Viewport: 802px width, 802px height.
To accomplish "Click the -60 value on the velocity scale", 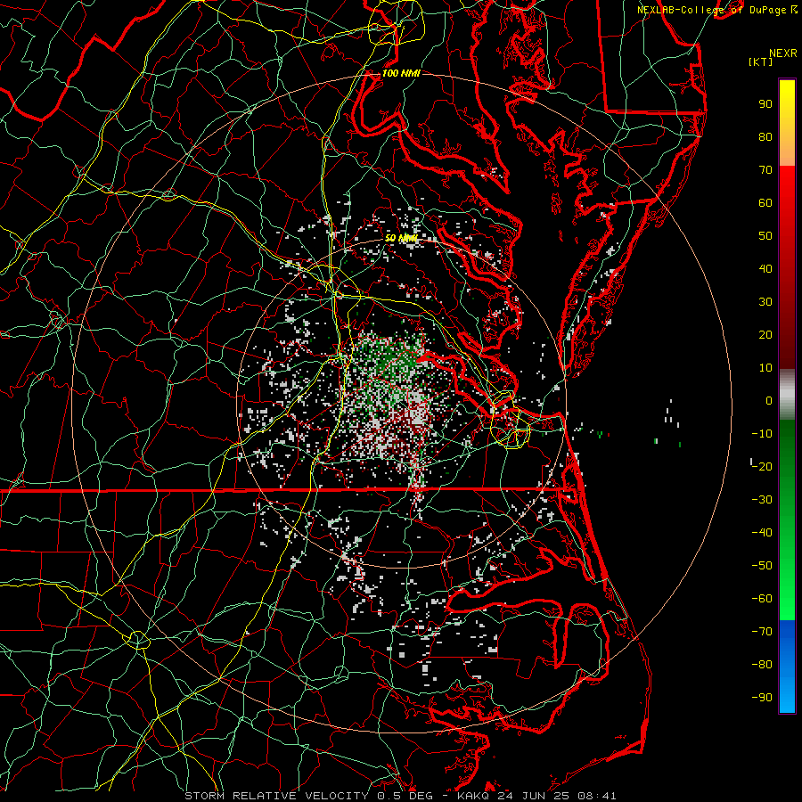I will click(762, 599).
